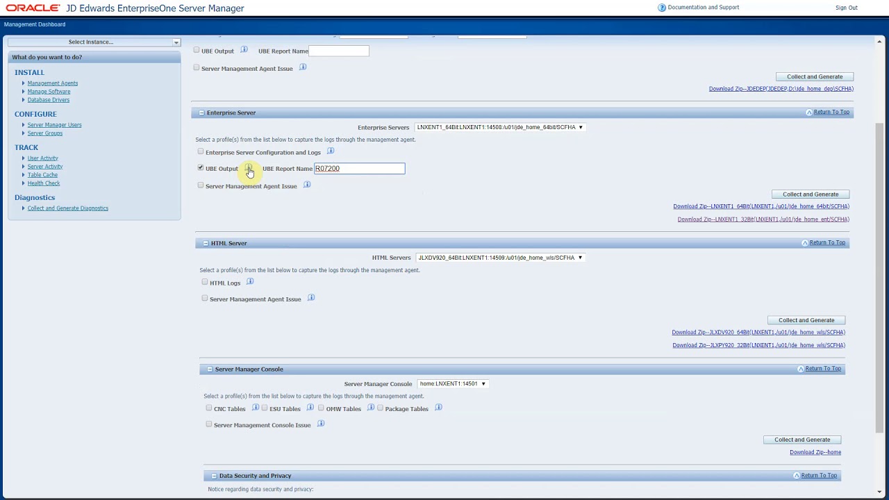Image resolution: width=889 pixels, height=500 pixels.
Task: Open Collect and Generate Diagnostics link
Action: (68, 208)
